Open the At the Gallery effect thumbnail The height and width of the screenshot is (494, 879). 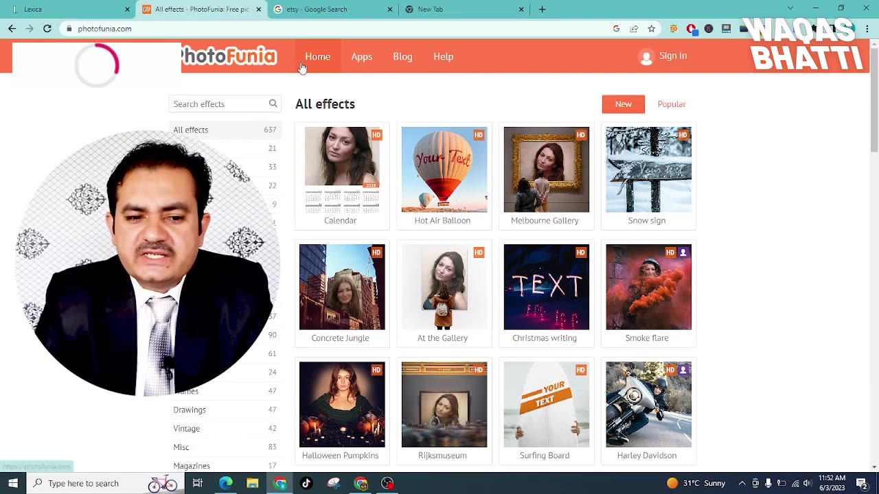coord(444,294)
